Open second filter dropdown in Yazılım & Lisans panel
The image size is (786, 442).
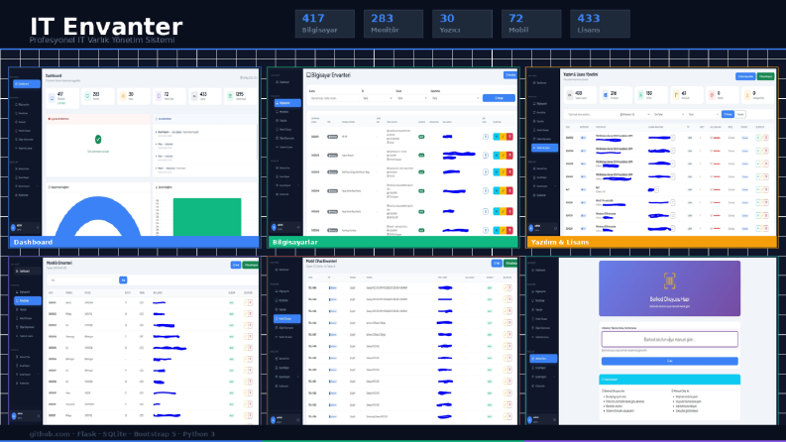pyautogui.click(x=669, y=114)
